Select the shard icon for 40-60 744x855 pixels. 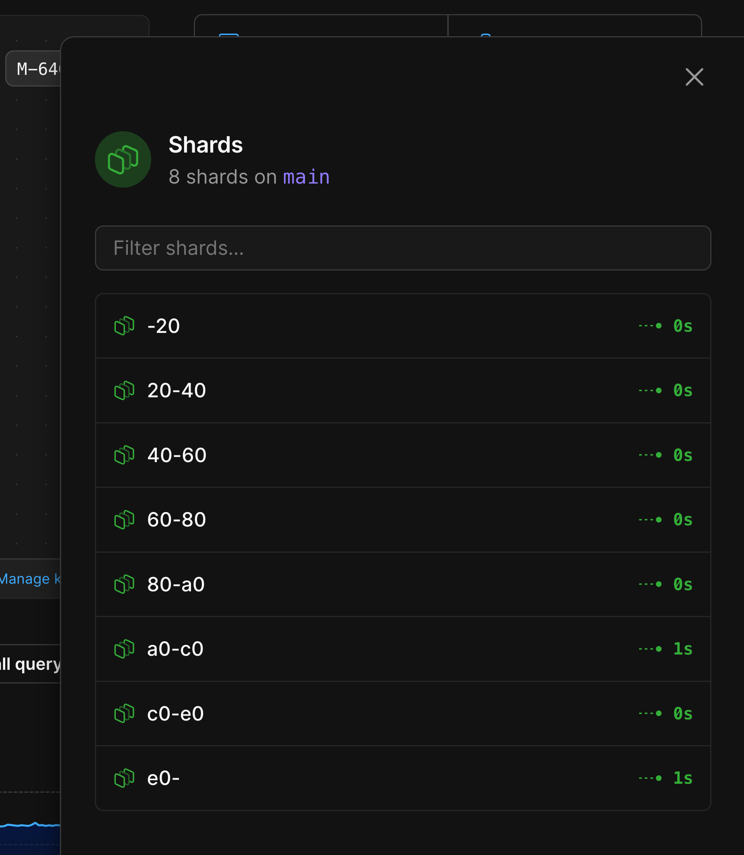[x=124, y=455]
